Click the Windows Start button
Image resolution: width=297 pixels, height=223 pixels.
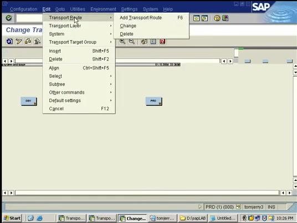(x=12, y=218)
